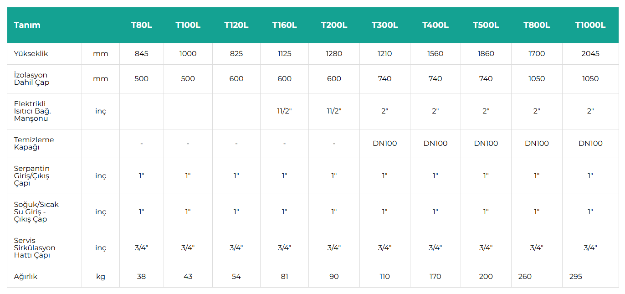This screenshot has height=294, width=625.
Task: Click the T1000L column header
Action: [x=590, y=25]
